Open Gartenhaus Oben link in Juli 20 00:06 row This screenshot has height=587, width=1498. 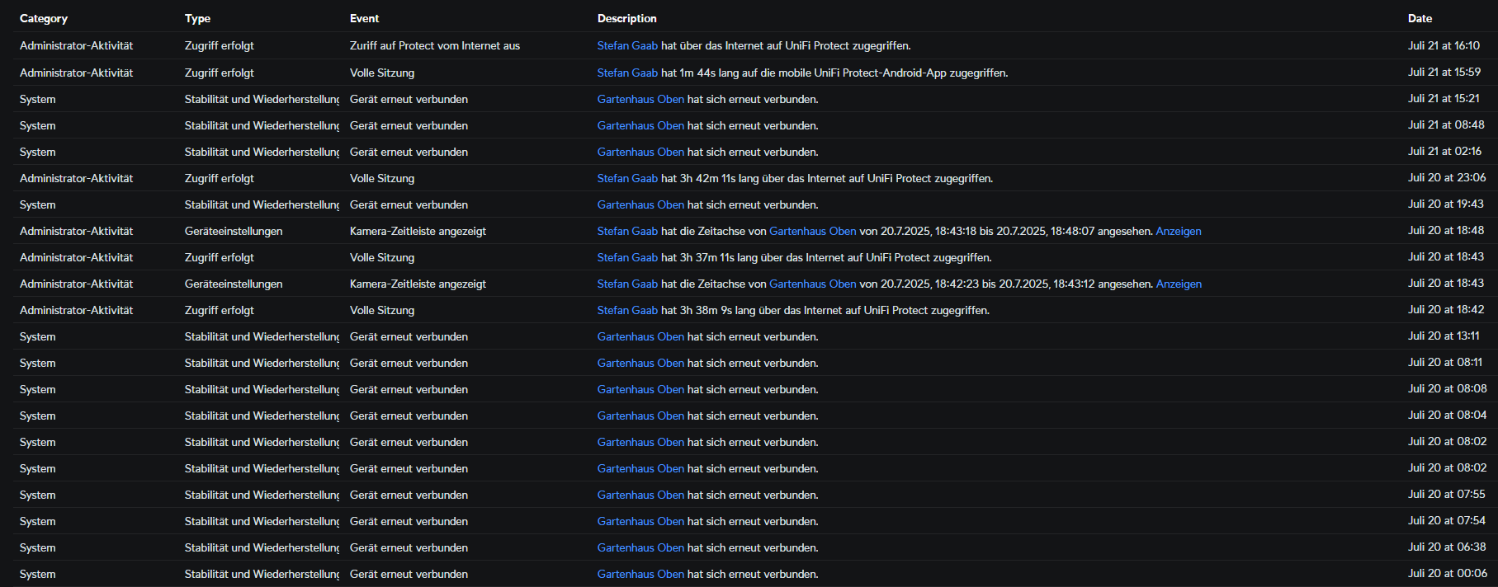point(640,574)
